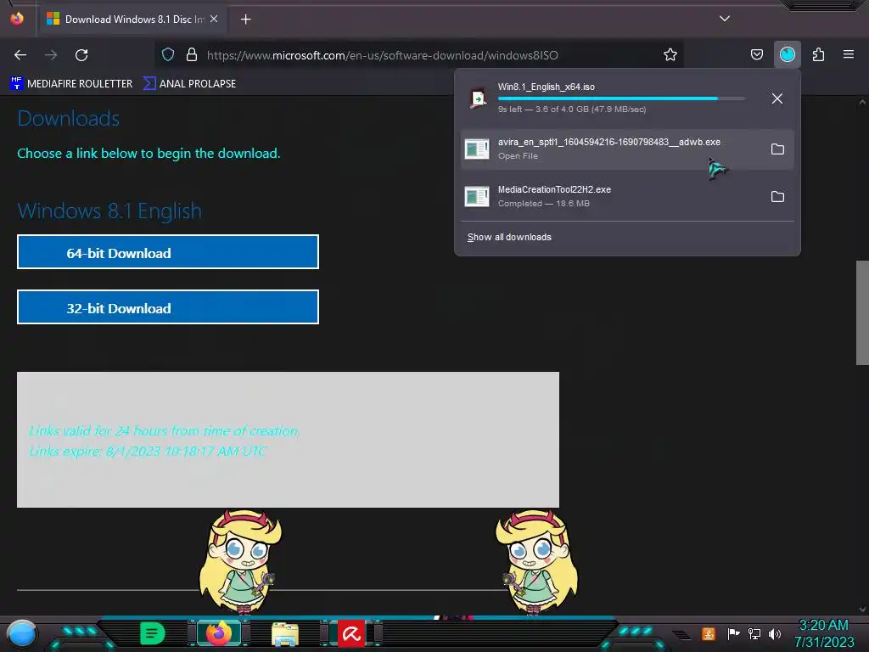The image size is (869, 652).
Task: Click the orange tray notification icon
Action: [x=709, y=633]
